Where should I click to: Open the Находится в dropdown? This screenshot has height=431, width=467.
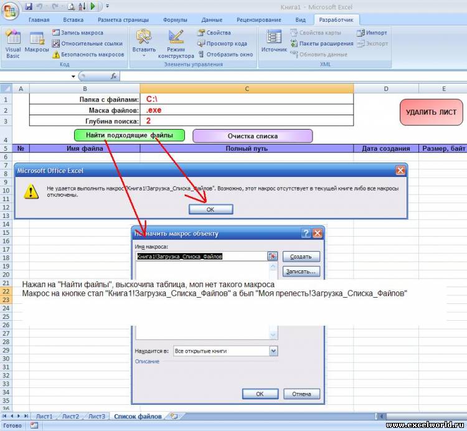273,351
